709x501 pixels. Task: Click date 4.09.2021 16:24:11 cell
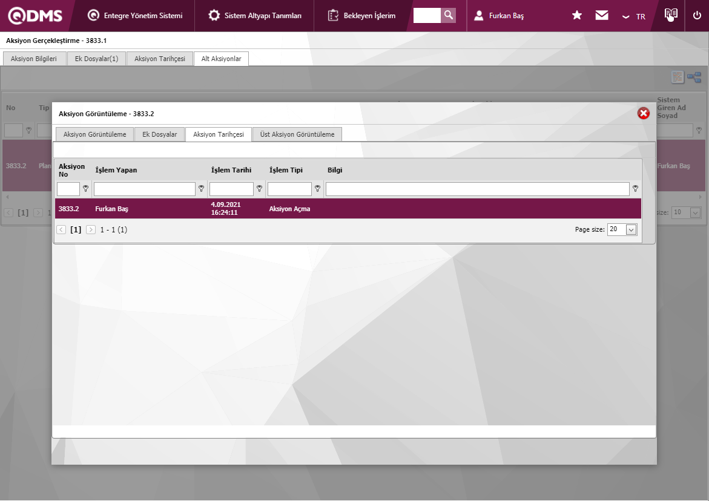pos(226,209)
